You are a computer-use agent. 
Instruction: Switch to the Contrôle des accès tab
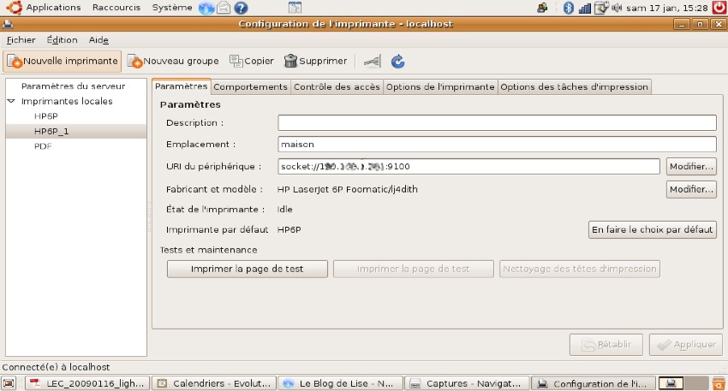[x=336, y=86]
